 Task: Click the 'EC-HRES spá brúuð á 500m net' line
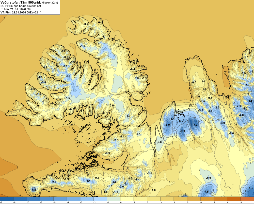click(21, 6)
